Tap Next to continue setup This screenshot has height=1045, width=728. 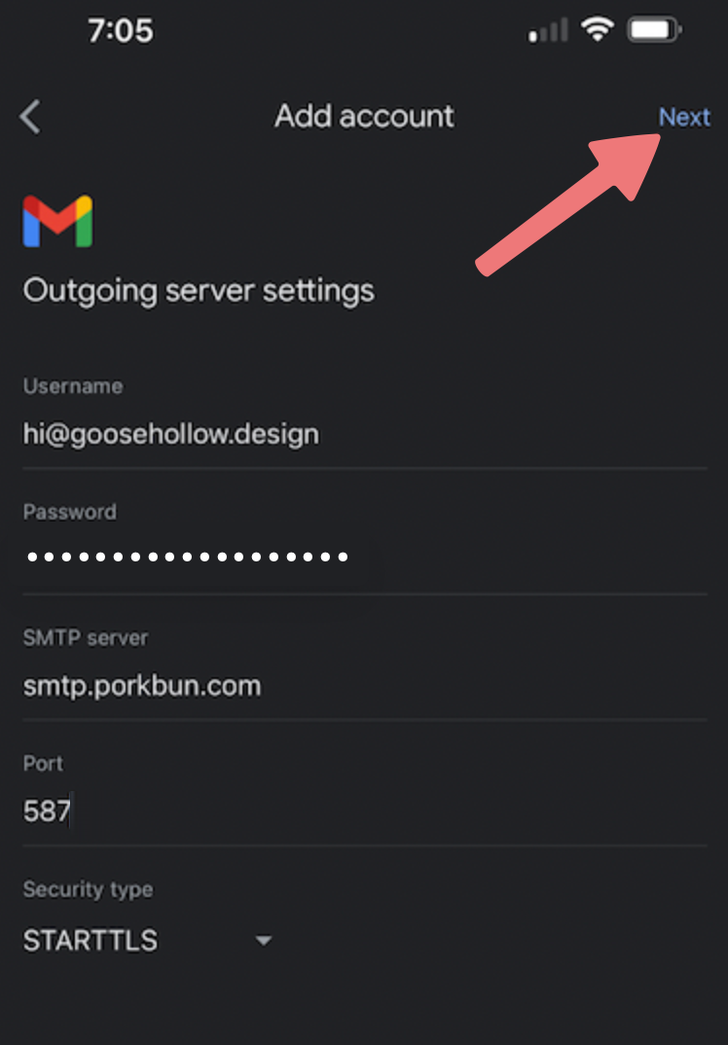tap(684, 118)
